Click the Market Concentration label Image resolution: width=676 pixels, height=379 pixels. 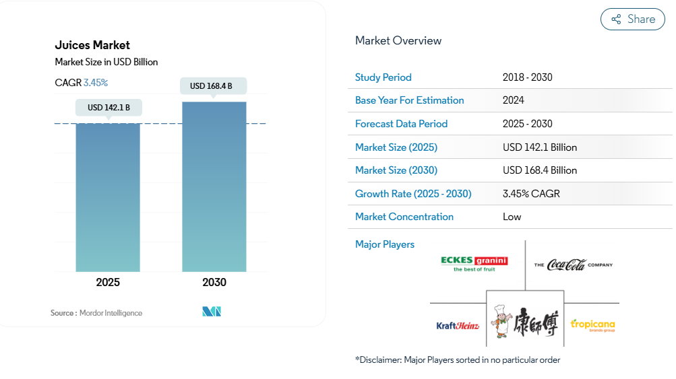point(404,217)
